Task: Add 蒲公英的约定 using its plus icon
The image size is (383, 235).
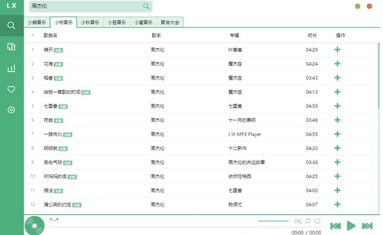Action: [337, 205]
